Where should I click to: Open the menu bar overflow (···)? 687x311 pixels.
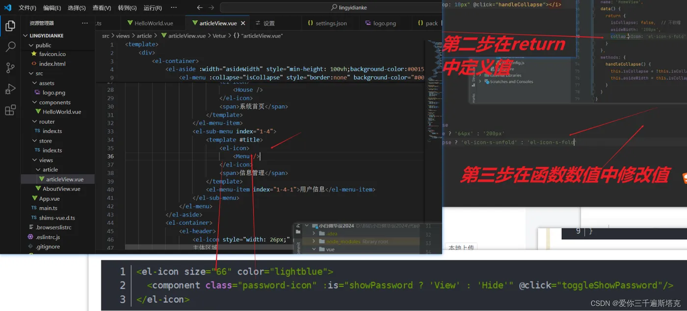click(174, 8)
